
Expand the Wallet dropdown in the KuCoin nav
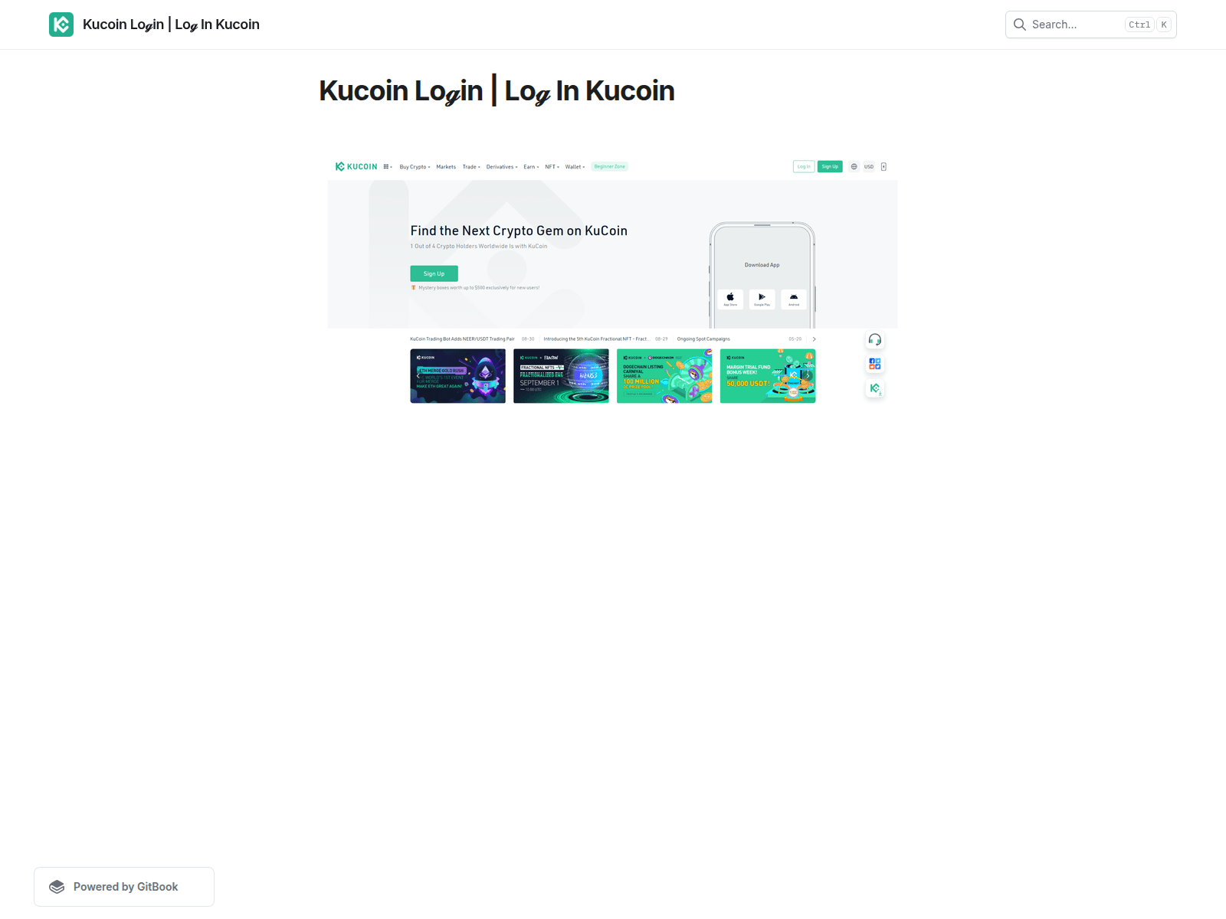tap(575, 166)
